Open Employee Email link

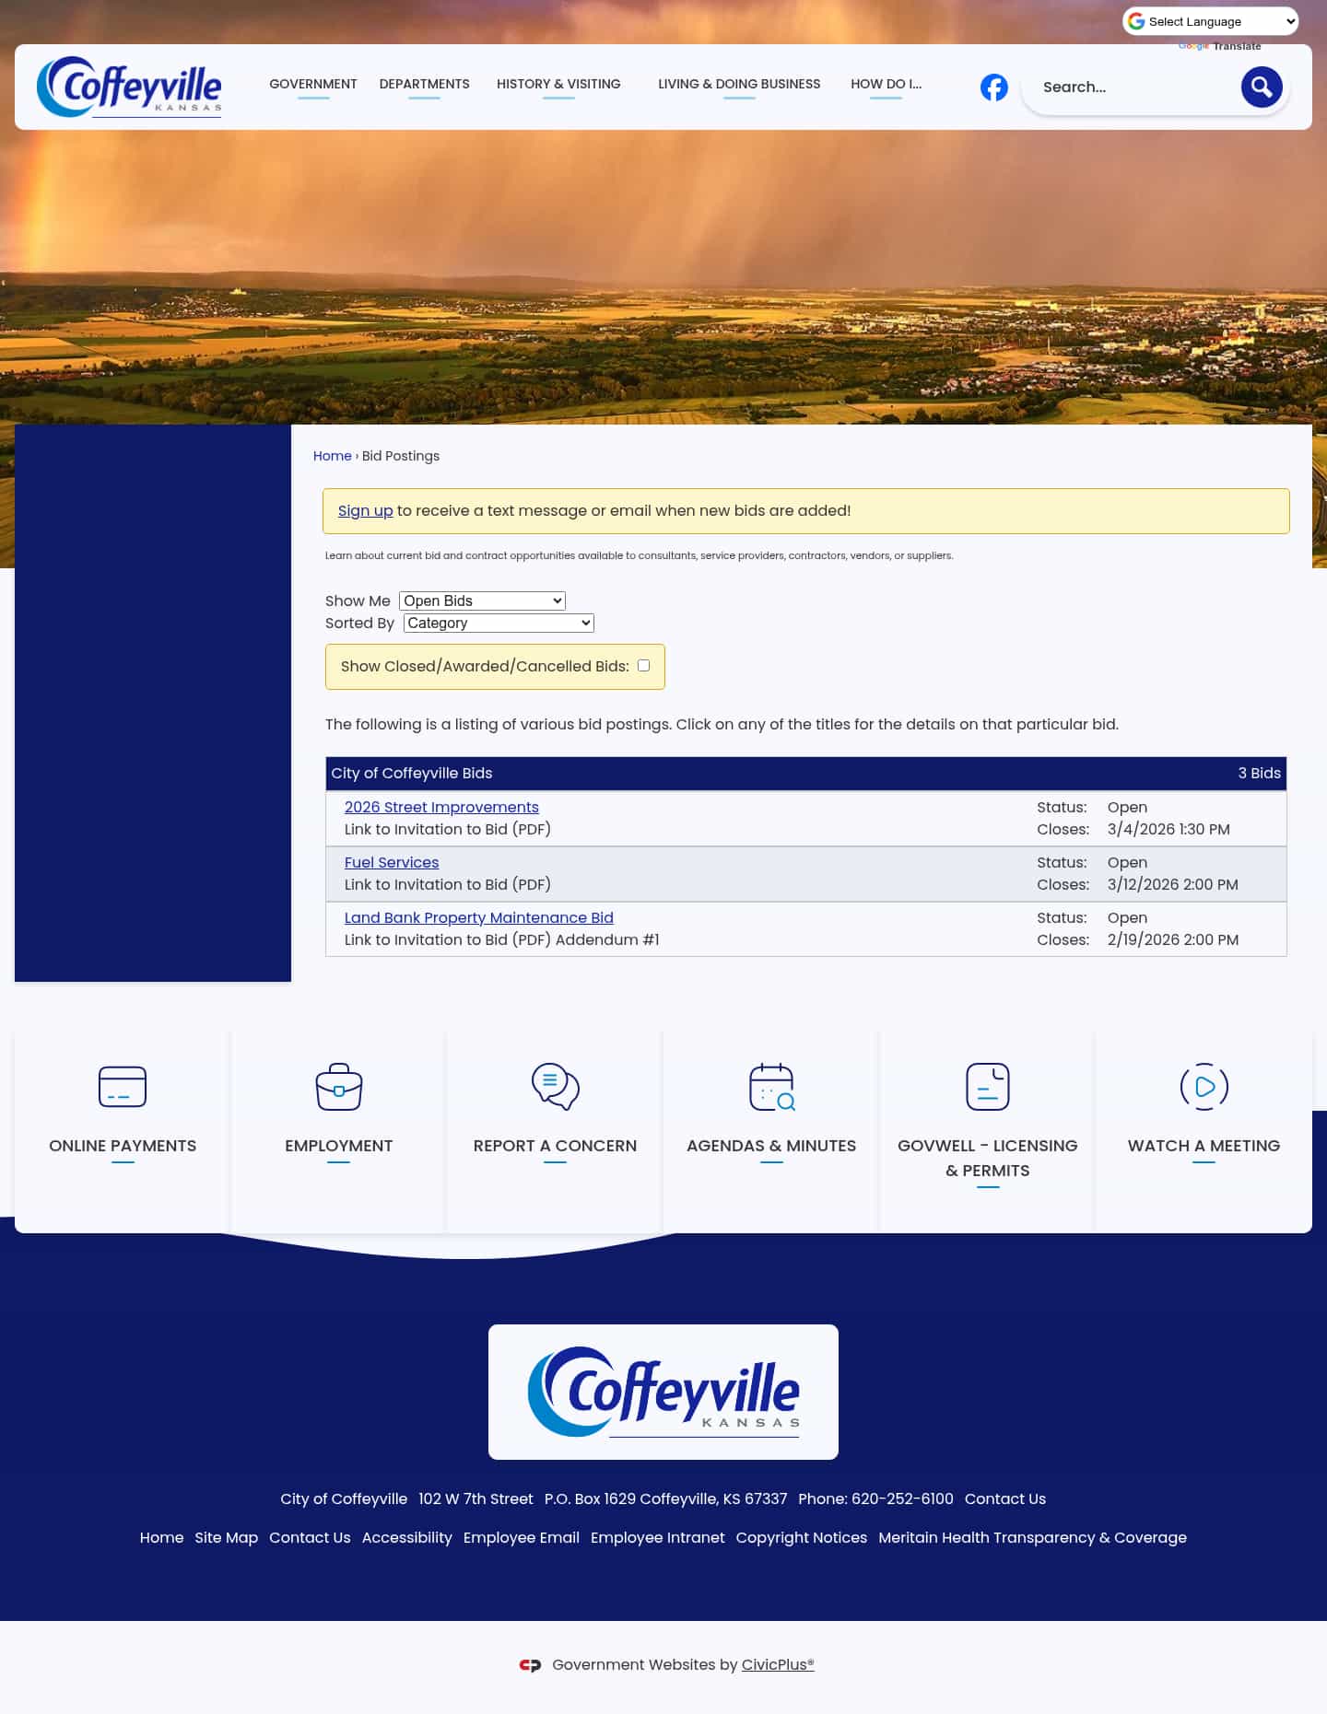click(x=522, y=1537)
